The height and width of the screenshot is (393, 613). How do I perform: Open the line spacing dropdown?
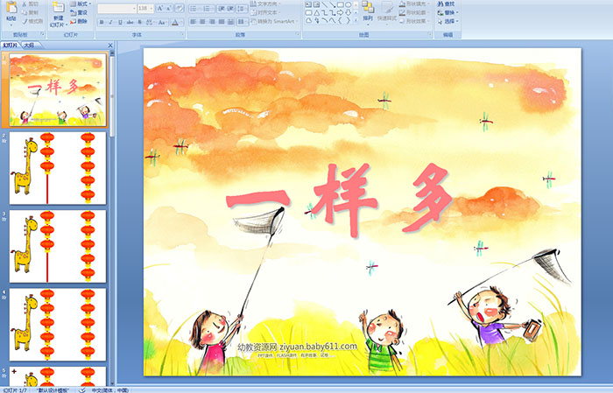[x=242, y=9]
